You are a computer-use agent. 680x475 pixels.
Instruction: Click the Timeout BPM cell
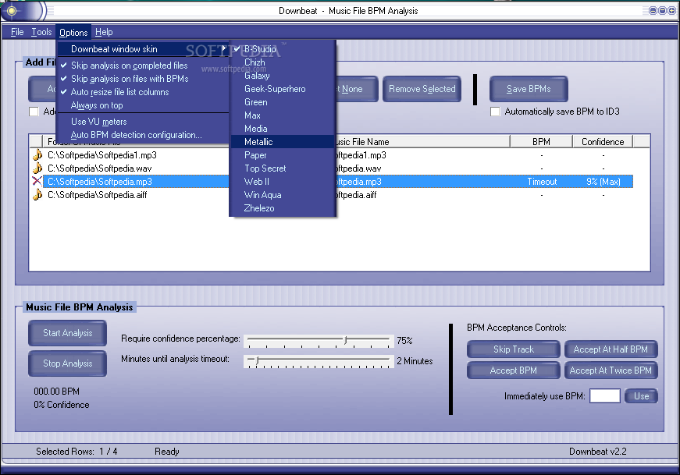(542, 182)
